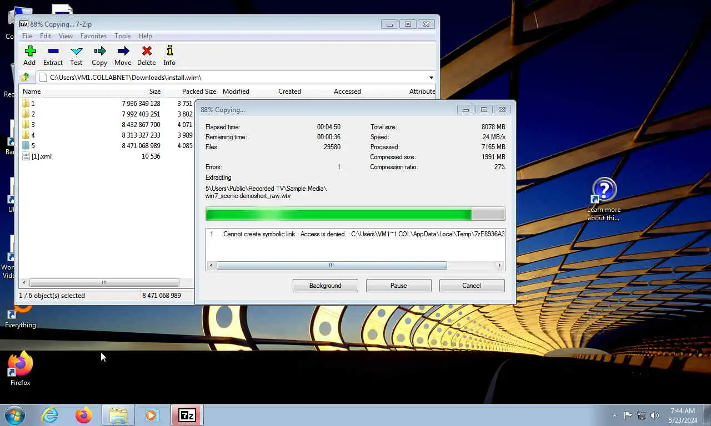Sort file list by Size column
Viewport: 711px width, 426px height.
pyautogui.click(x=136, y=92)
